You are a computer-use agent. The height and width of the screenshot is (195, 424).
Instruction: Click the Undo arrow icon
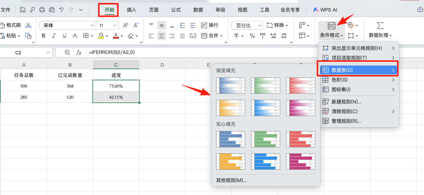[x=61, y=10]
